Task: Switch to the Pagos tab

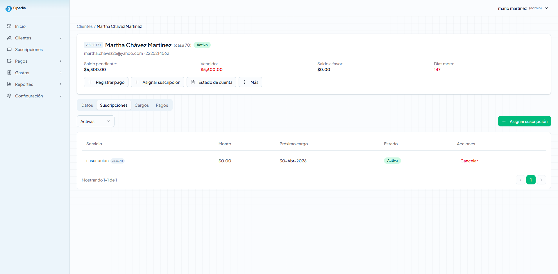Action: coord(162,105)
